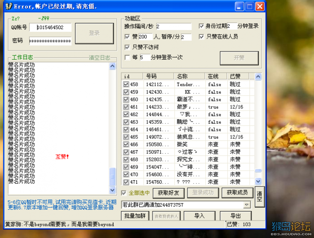The image size is (314, 238).
Task: Click the 批量加群 button
Action: coord(135,216)
